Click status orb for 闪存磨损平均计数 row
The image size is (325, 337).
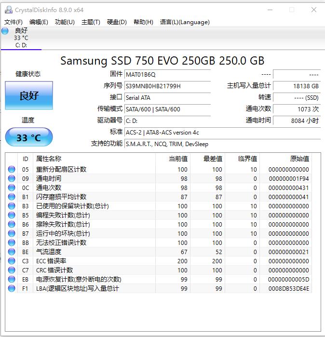coord(12,197)
